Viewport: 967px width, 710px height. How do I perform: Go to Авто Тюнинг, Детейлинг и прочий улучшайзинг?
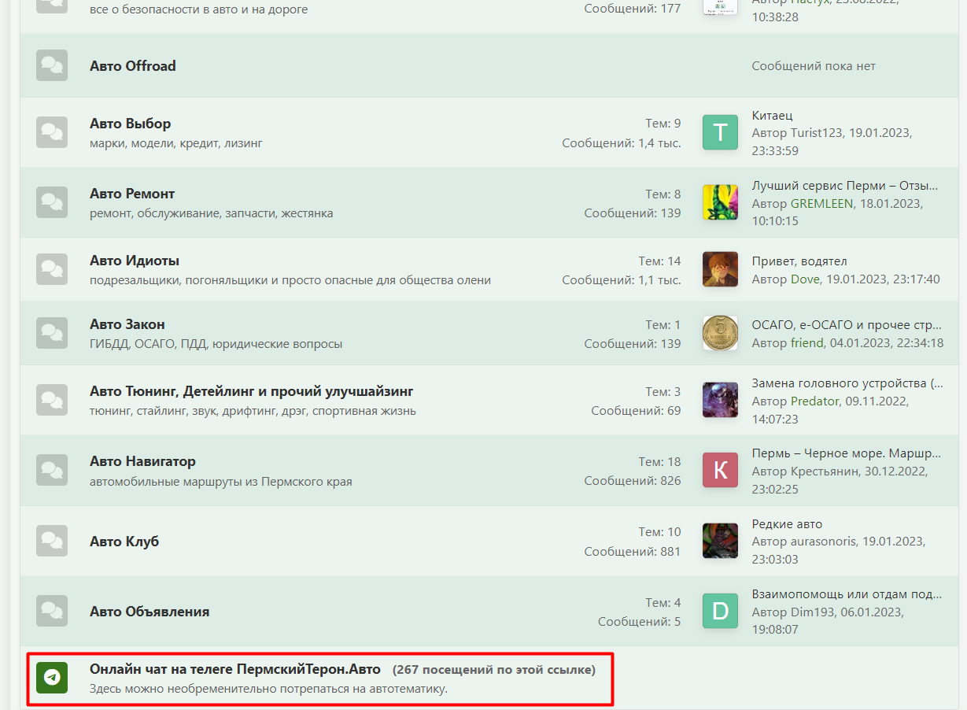[252, 391]
